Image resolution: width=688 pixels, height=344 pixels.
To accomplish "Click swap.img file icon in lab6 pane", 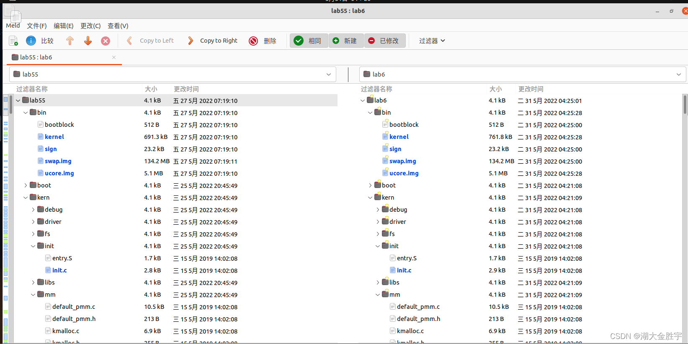I will [x=385, y=161].
